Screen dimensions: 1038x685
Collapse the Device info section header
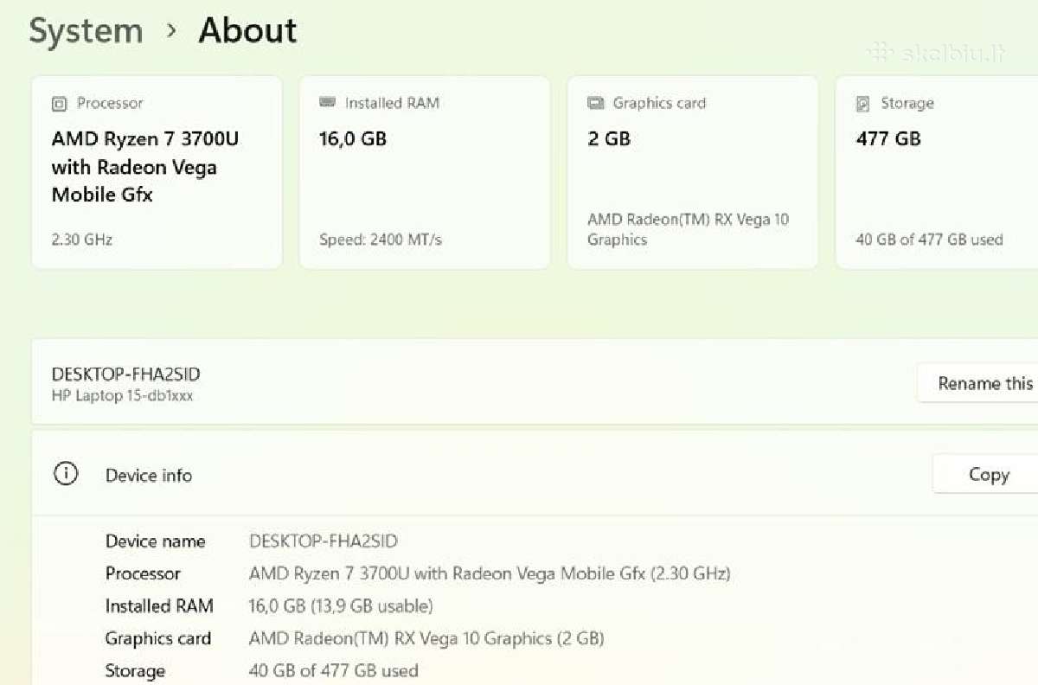point(535,474)
